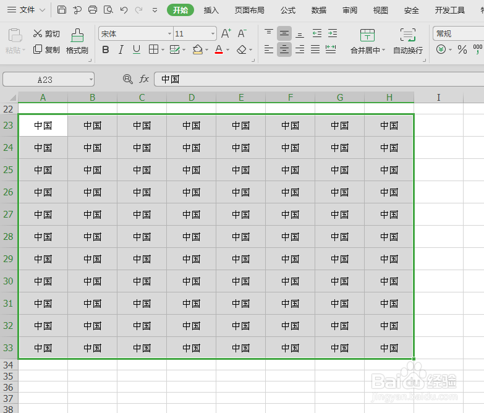Image resolution: width=484 pixels, height=413 pixels.
Task: Click the currency format icon
Action: pos(441,49)
